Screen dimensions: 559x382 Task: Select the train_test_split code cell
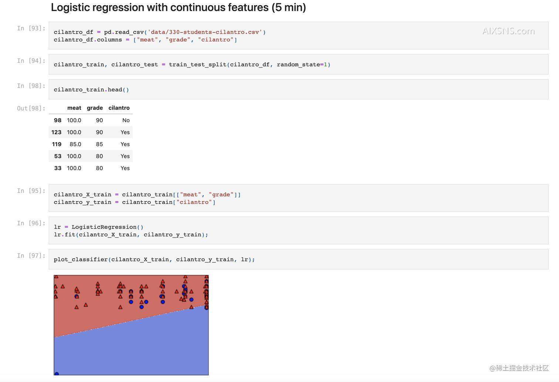(298, 65)
